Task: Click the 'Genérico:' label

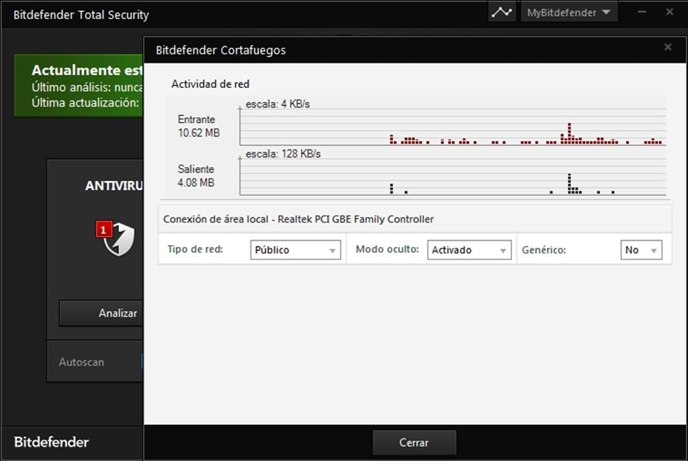Action: pos(544,250)
